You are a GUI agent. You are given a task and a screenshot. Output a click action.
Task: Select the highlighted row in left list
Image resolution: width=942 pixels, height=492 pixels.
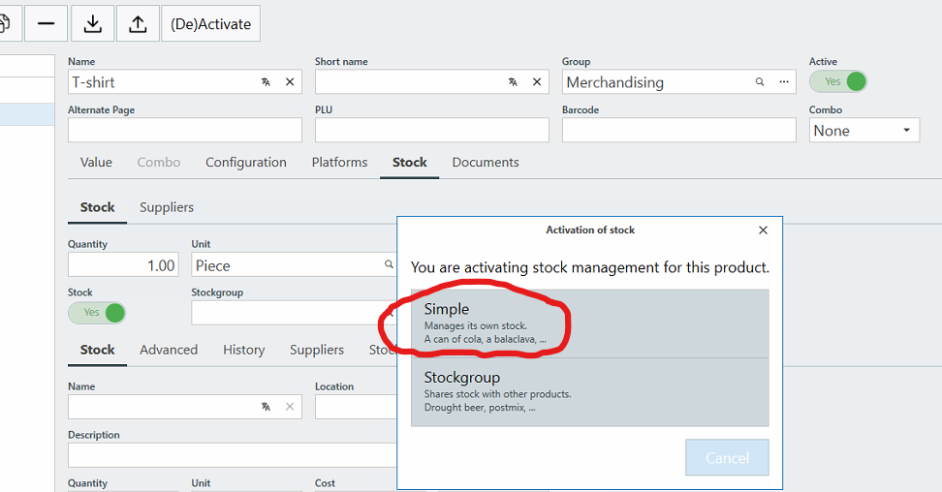(x=27, y=114)
